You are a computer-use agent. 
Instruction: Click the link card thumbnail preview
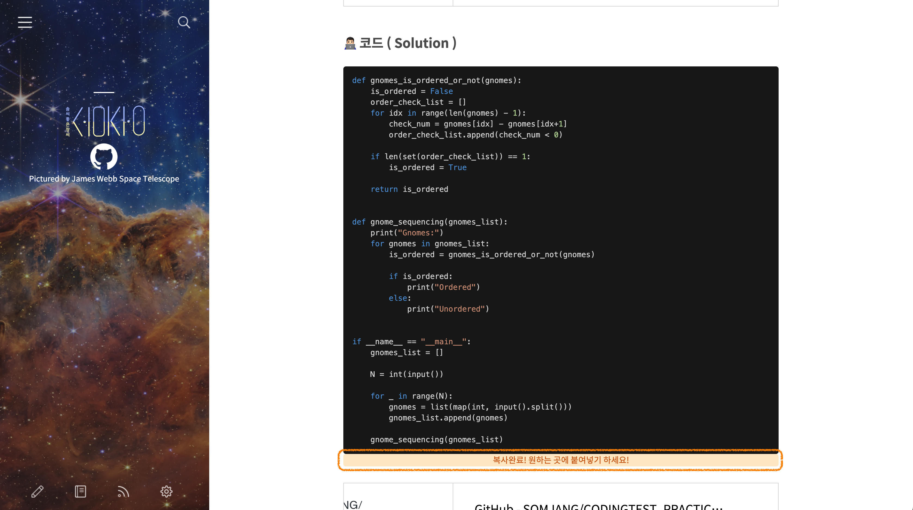point(398,498)
